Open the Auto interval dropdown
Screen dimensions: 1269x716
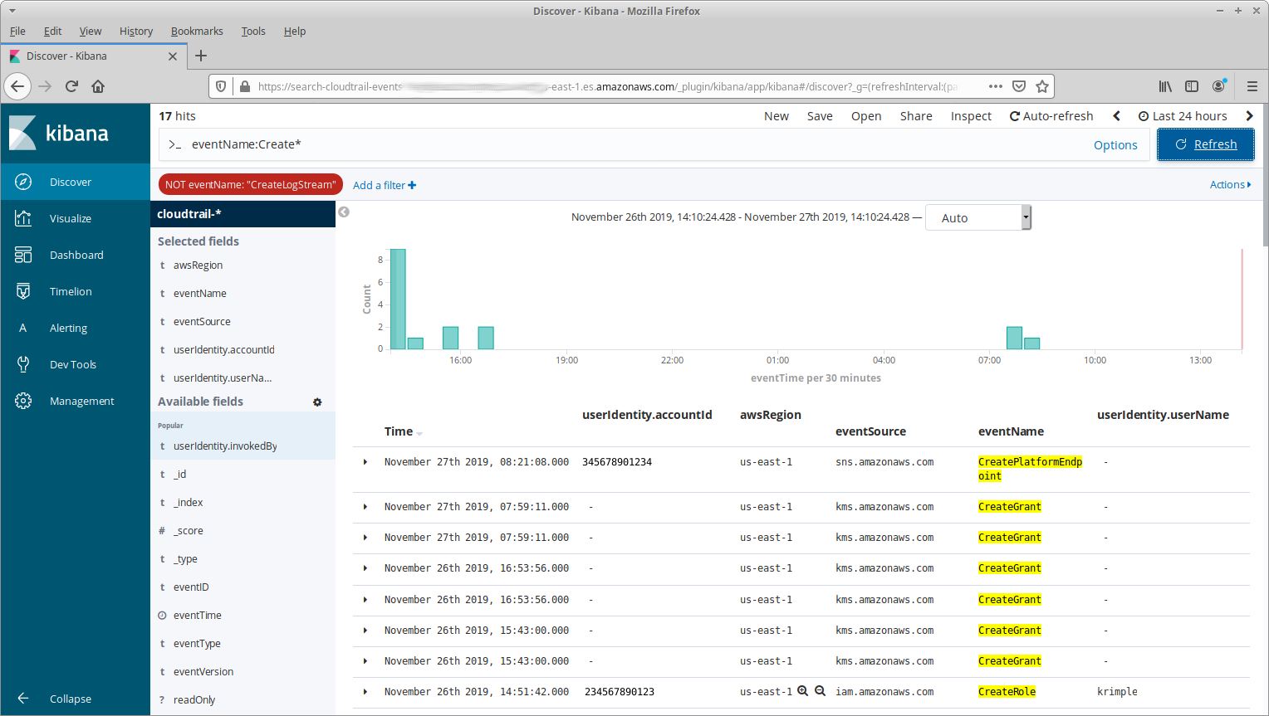point(977,217)
